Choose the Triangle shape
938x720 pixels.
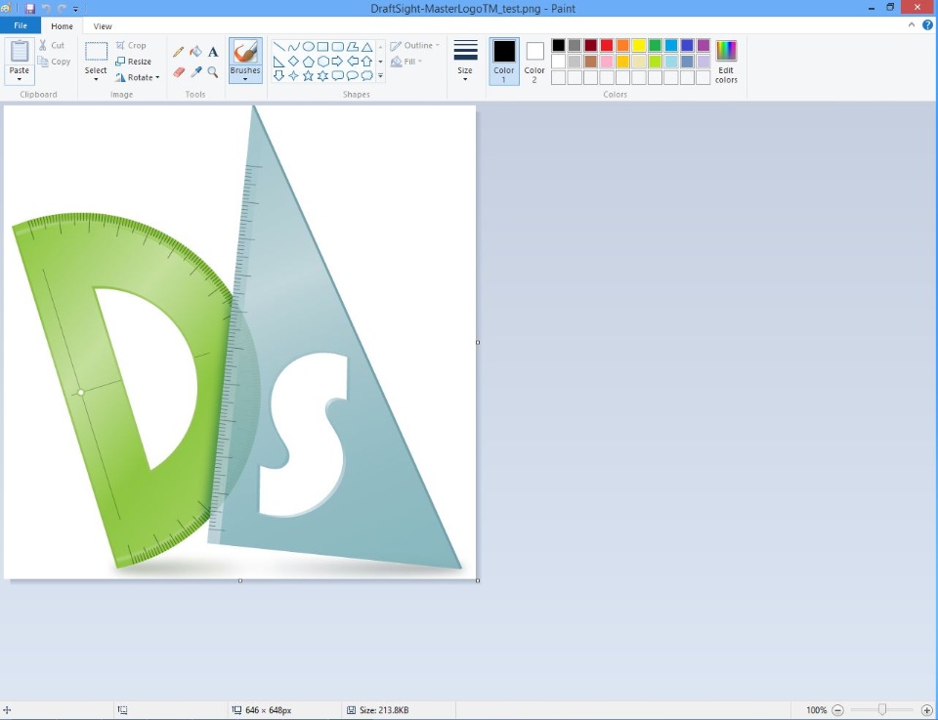pyautogui.click(x=366, y=47)
